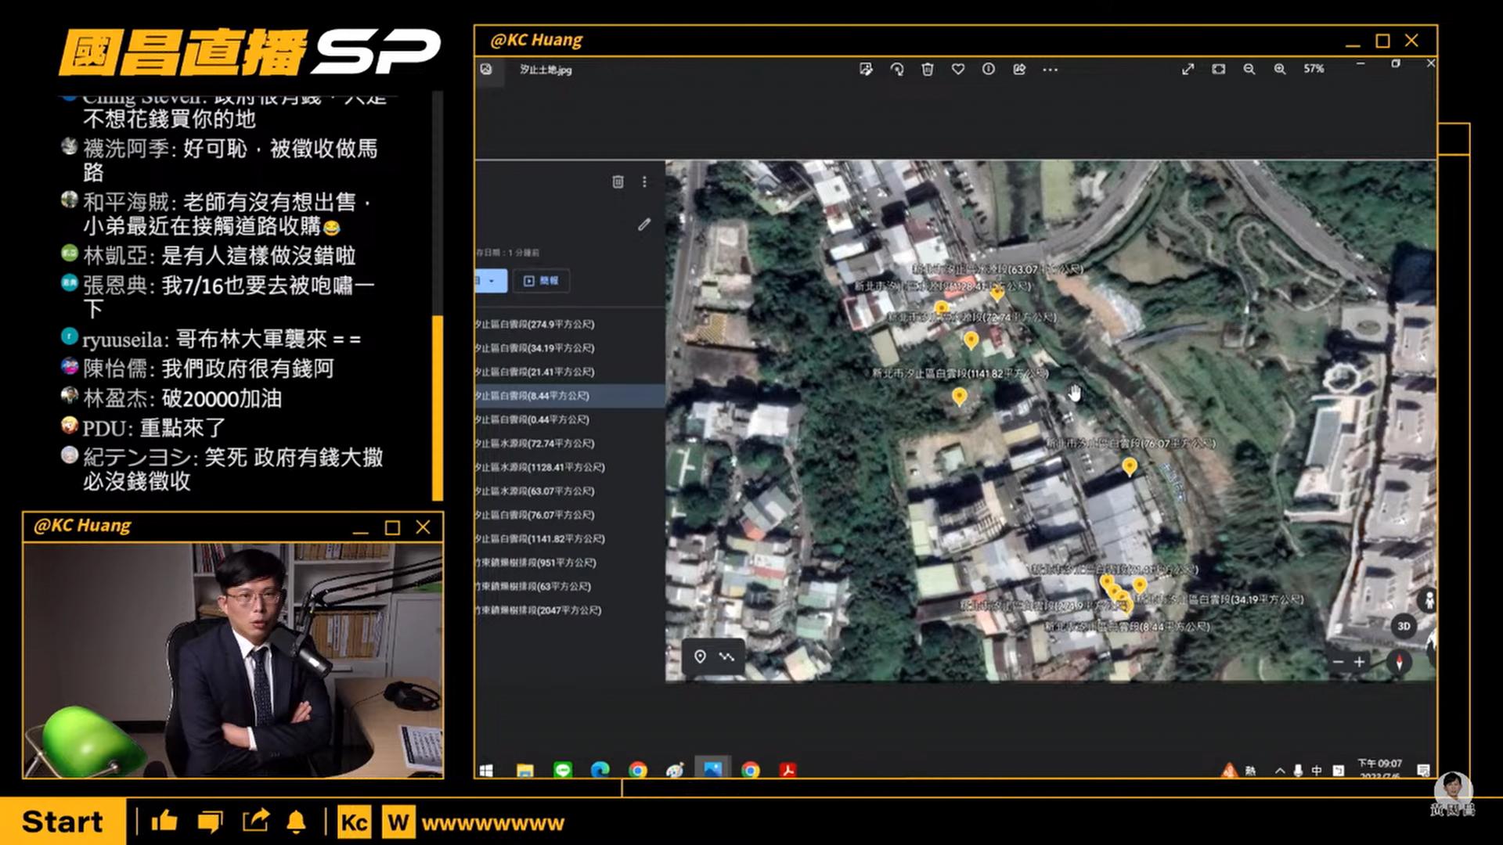
Task: Click the thumbs up like icon
Action: pyautogui.click(x=164, y=822)
